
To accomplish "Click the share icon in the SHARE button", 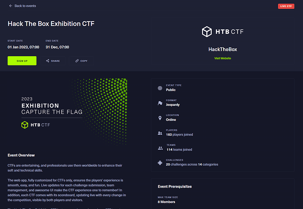I will tap(47, 61).
